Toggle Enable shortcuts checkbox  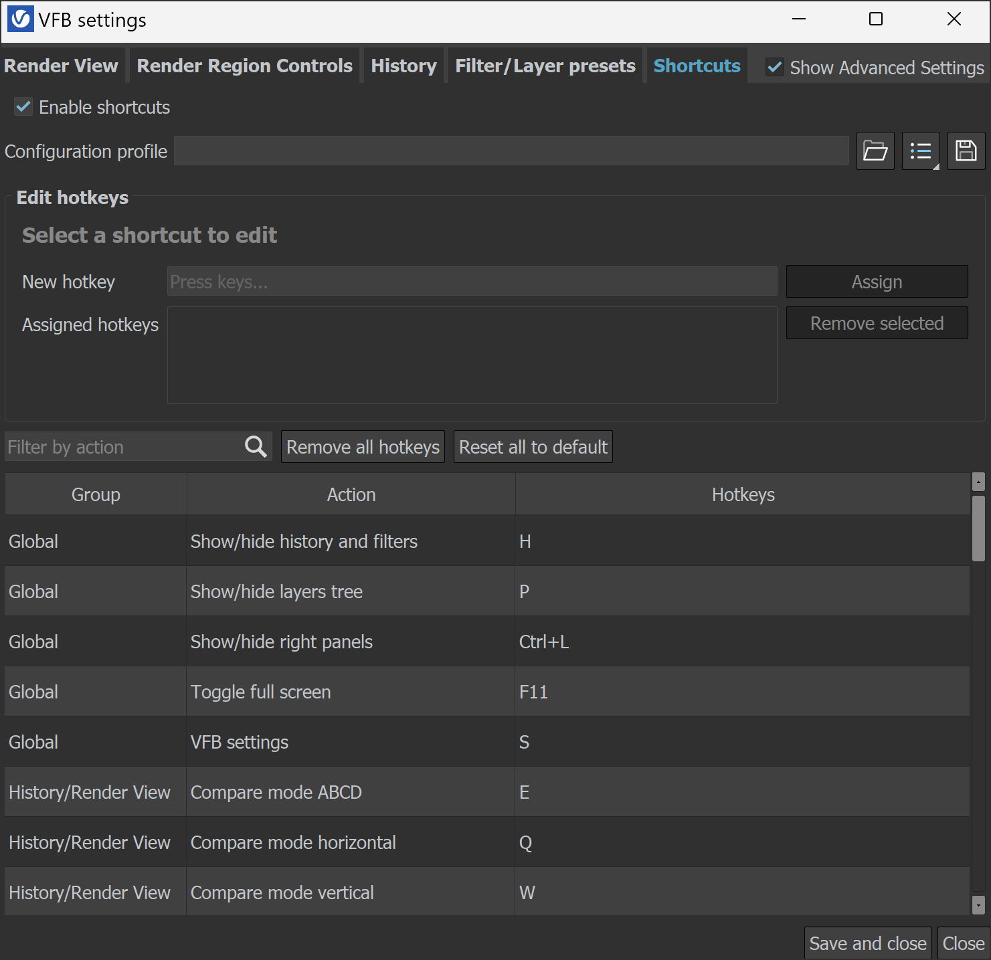tap(23, 106)
